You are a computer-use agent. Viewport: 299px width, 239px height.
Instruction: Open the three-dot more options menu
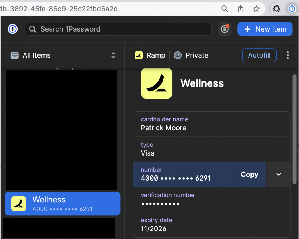(287, 55)
